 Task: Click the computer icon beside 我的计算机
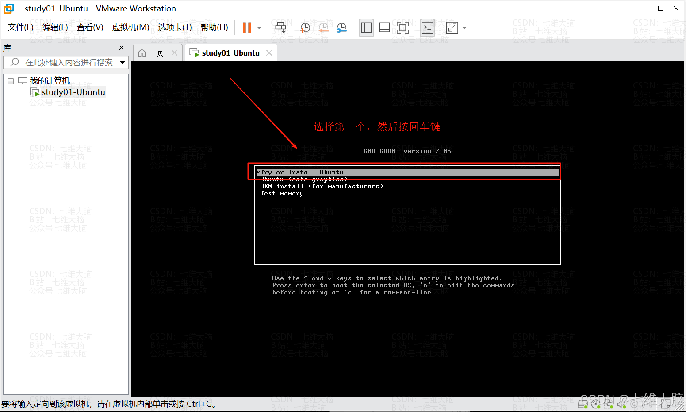22,81
